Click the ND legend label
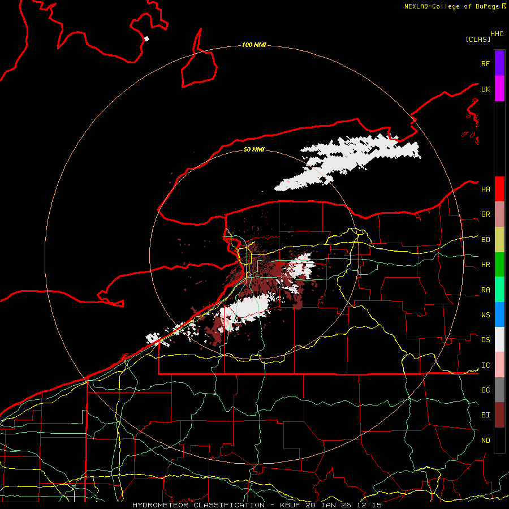The height and width of the screenshot is (509, 509). [486, 441]
